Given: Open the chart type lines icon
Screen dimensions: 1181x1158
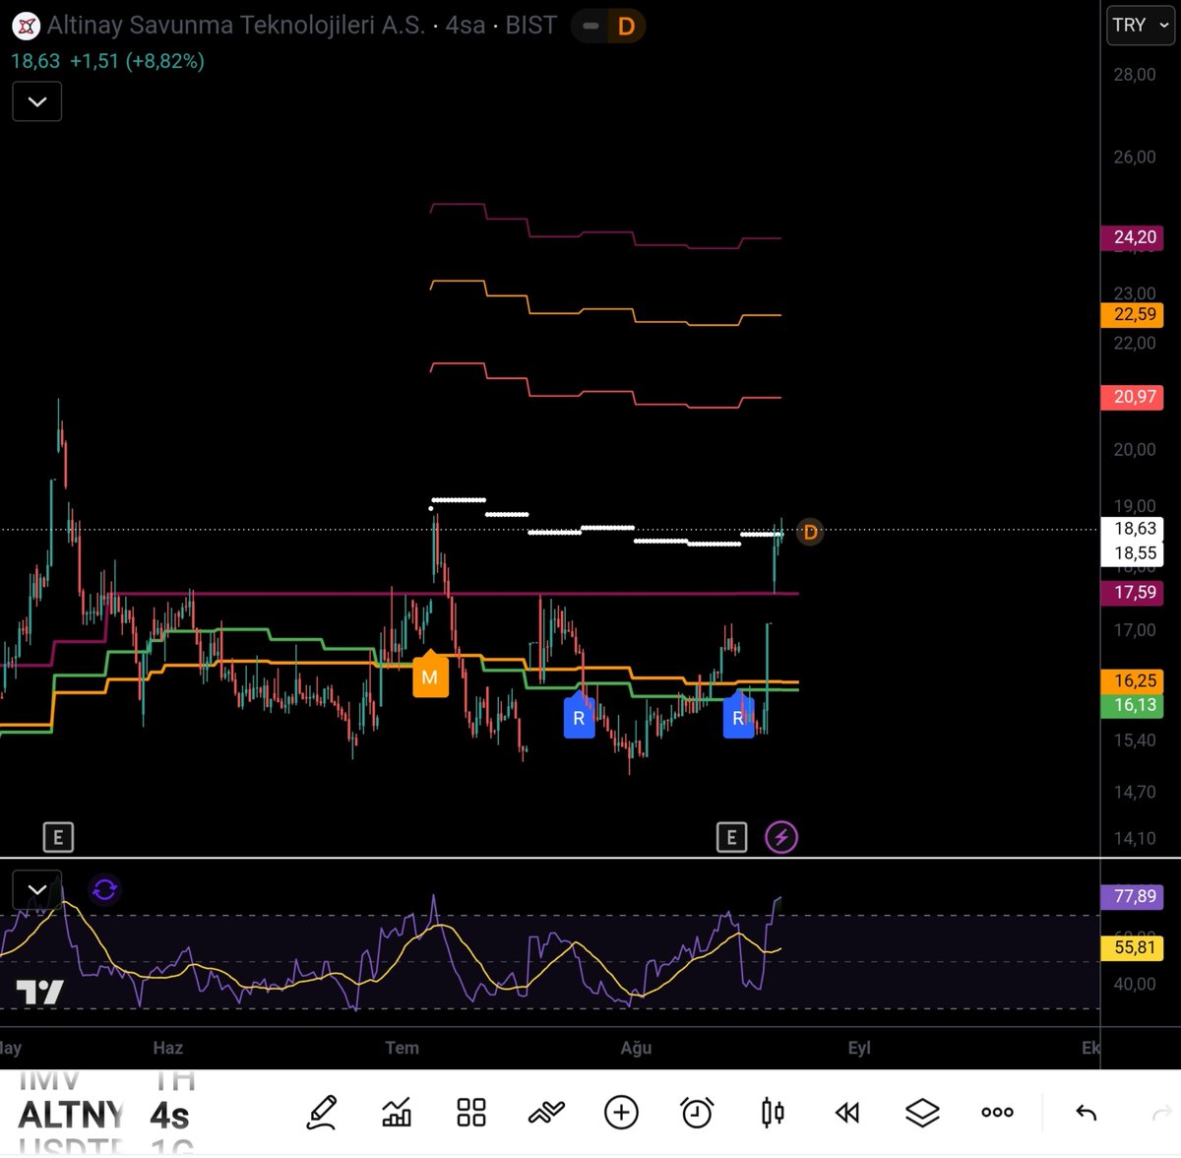Looking at the screenshot, I should tap(546, 1113).
